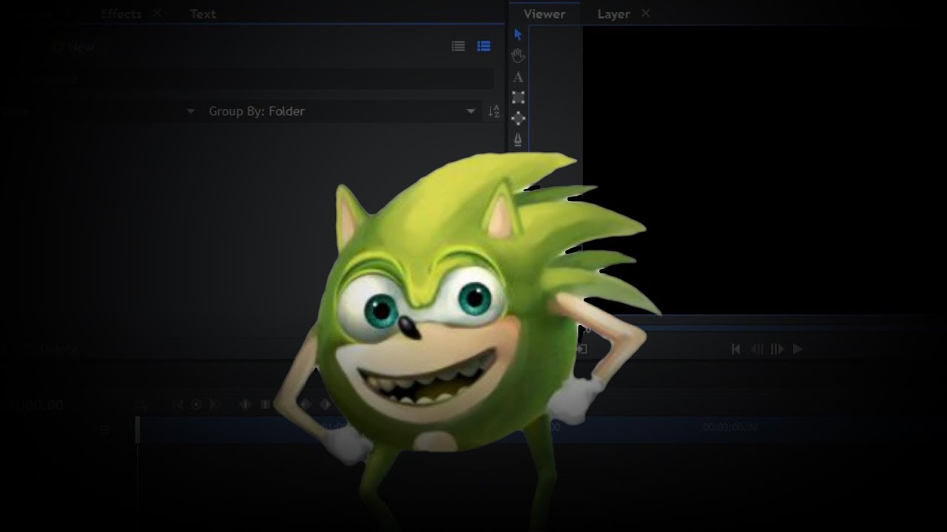The image size is (947, 532).
Task: Switch to the Viewer tab
Action: pyautogui.click(x=545, y=14)
